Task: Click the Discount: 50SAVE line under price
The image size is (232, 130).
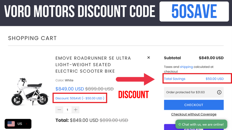Action: click(x=80, y=98)
